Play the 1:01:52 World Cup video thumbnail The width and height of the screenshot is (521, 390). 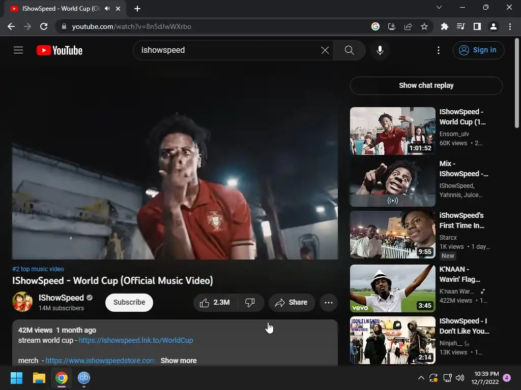(x=392, y=131)
